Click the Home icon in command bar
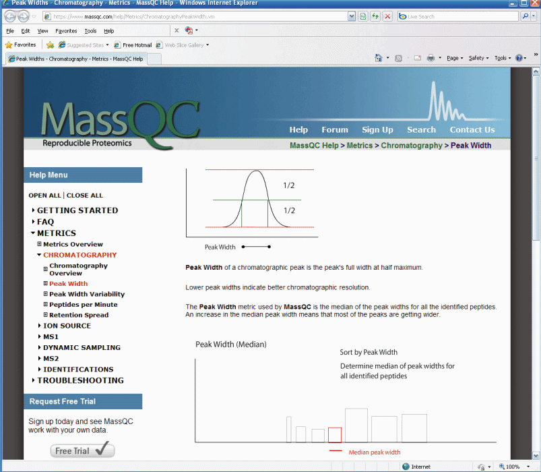541x472 pixels. 379,58
